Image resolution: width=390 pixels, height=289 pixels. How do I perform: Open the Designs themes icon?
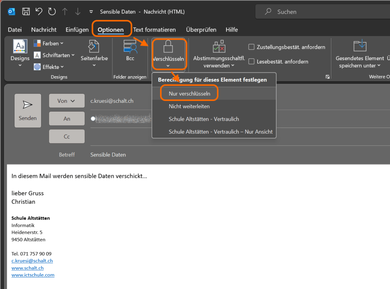pos(20,46)
